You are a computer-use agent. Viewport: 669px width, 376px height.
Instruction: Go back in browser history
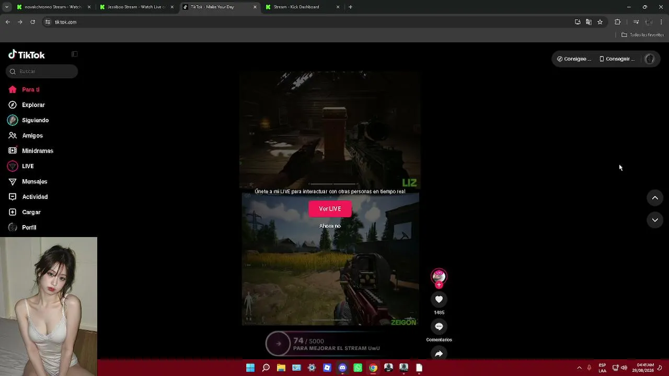click(x=7, y=22)
